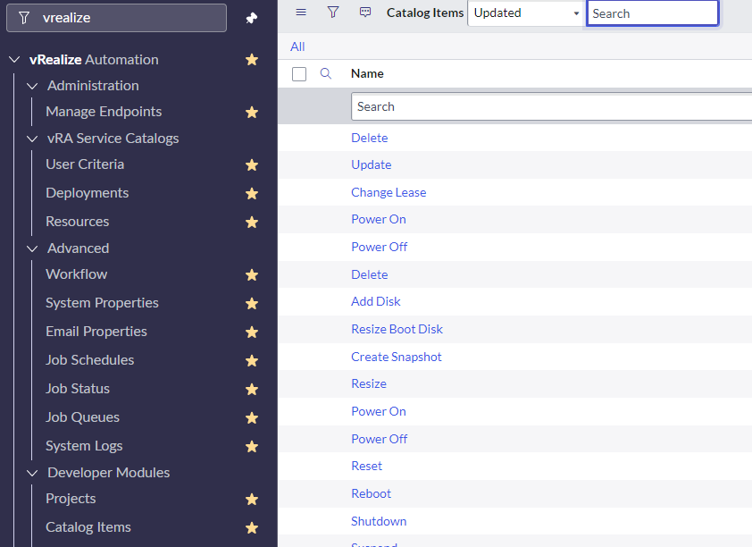This screenshot has width=752, height=547.
Task: Open the Change Lease catalog item
Action: coord(389,192)
